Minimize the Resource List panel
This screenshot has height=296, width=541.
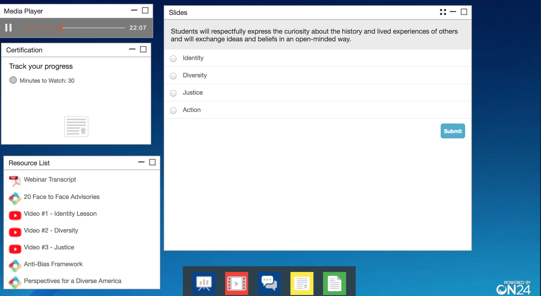[x=141, y=162]
